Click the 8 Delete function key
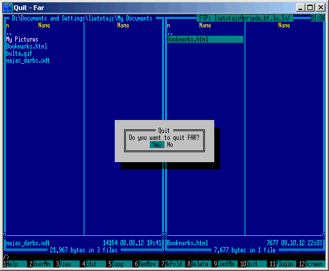 (199, 264)
